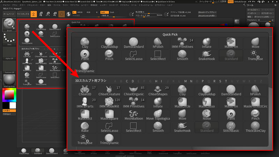The width and height of the screenshot is (279, 157).
Task: Select Rake brush in the enlarged list
Action: point(85,127)
